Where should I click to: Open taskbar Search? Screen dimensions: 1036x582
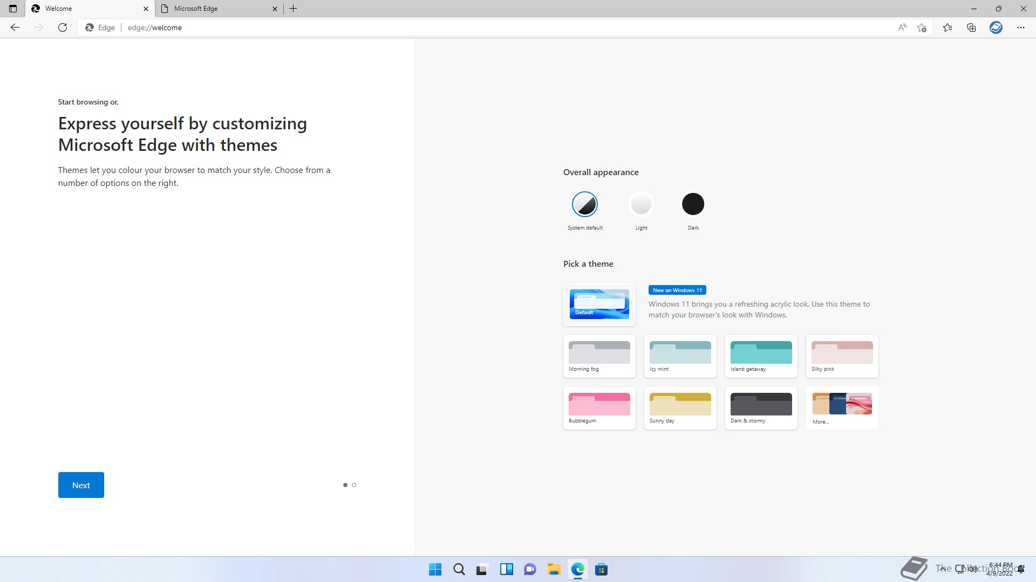point(459,570)
